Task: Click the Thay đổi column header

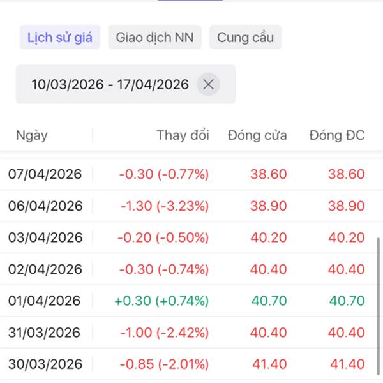Action: (183, 135)
